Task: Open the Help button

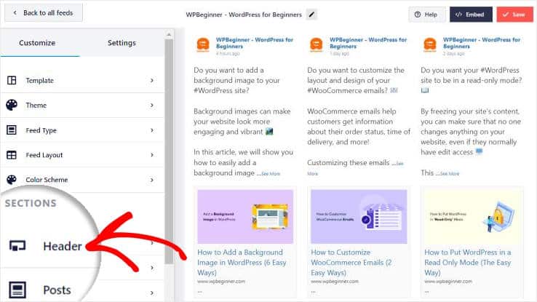Action: coord(426,15)
